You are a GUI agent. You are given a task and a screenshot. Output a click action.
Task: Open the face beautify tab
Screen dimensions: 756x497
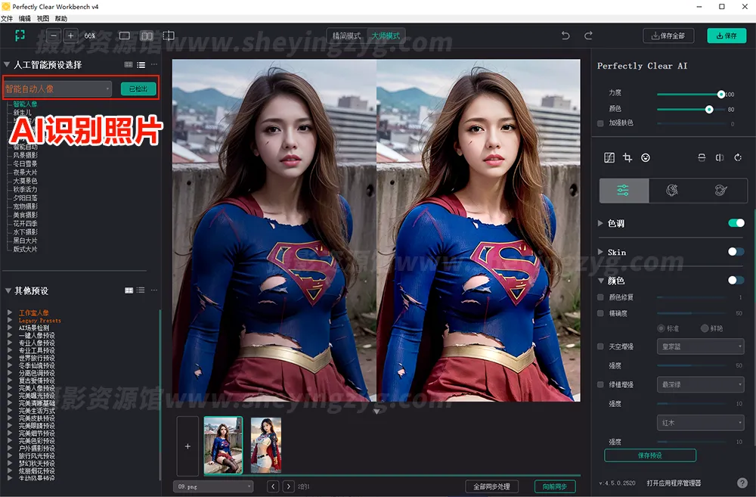pos(673,190)
